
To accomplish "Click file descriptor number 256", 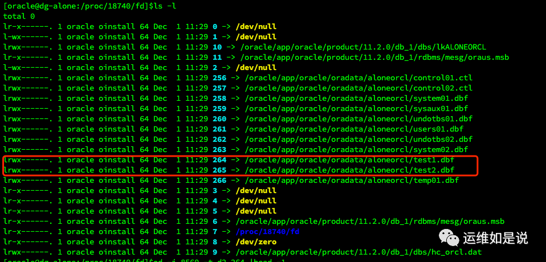I will [x=219, y=78].
